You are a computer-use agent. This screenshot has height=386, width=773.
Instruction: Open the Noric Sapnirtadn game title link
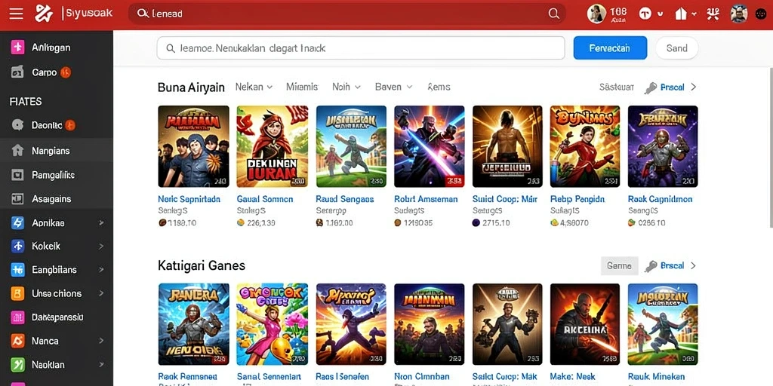189,199
